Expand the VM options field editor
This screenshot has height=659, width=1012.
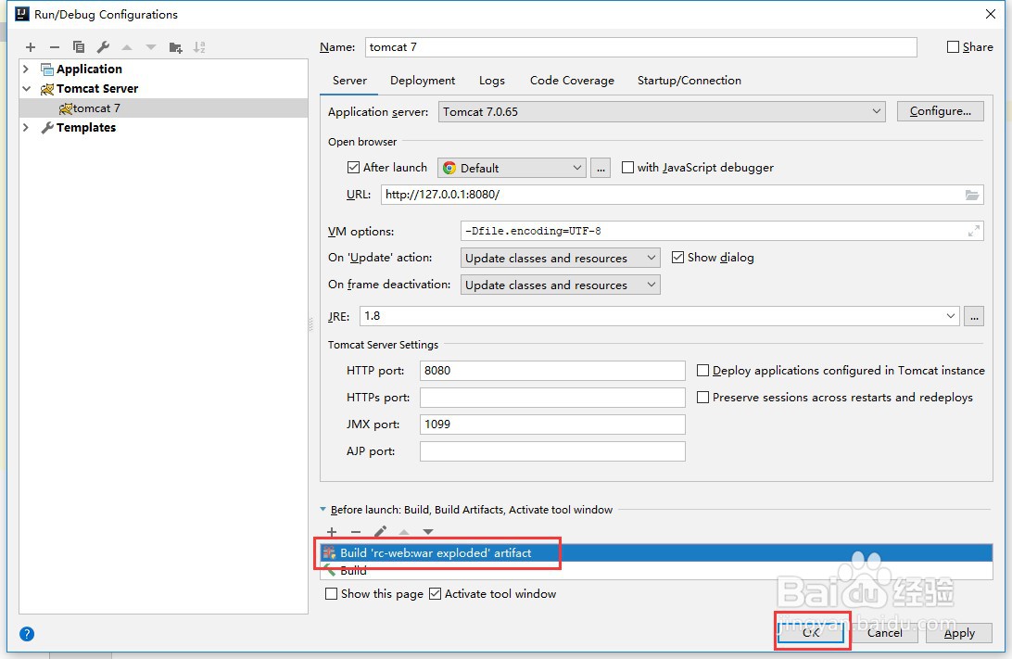pos(974,231)
